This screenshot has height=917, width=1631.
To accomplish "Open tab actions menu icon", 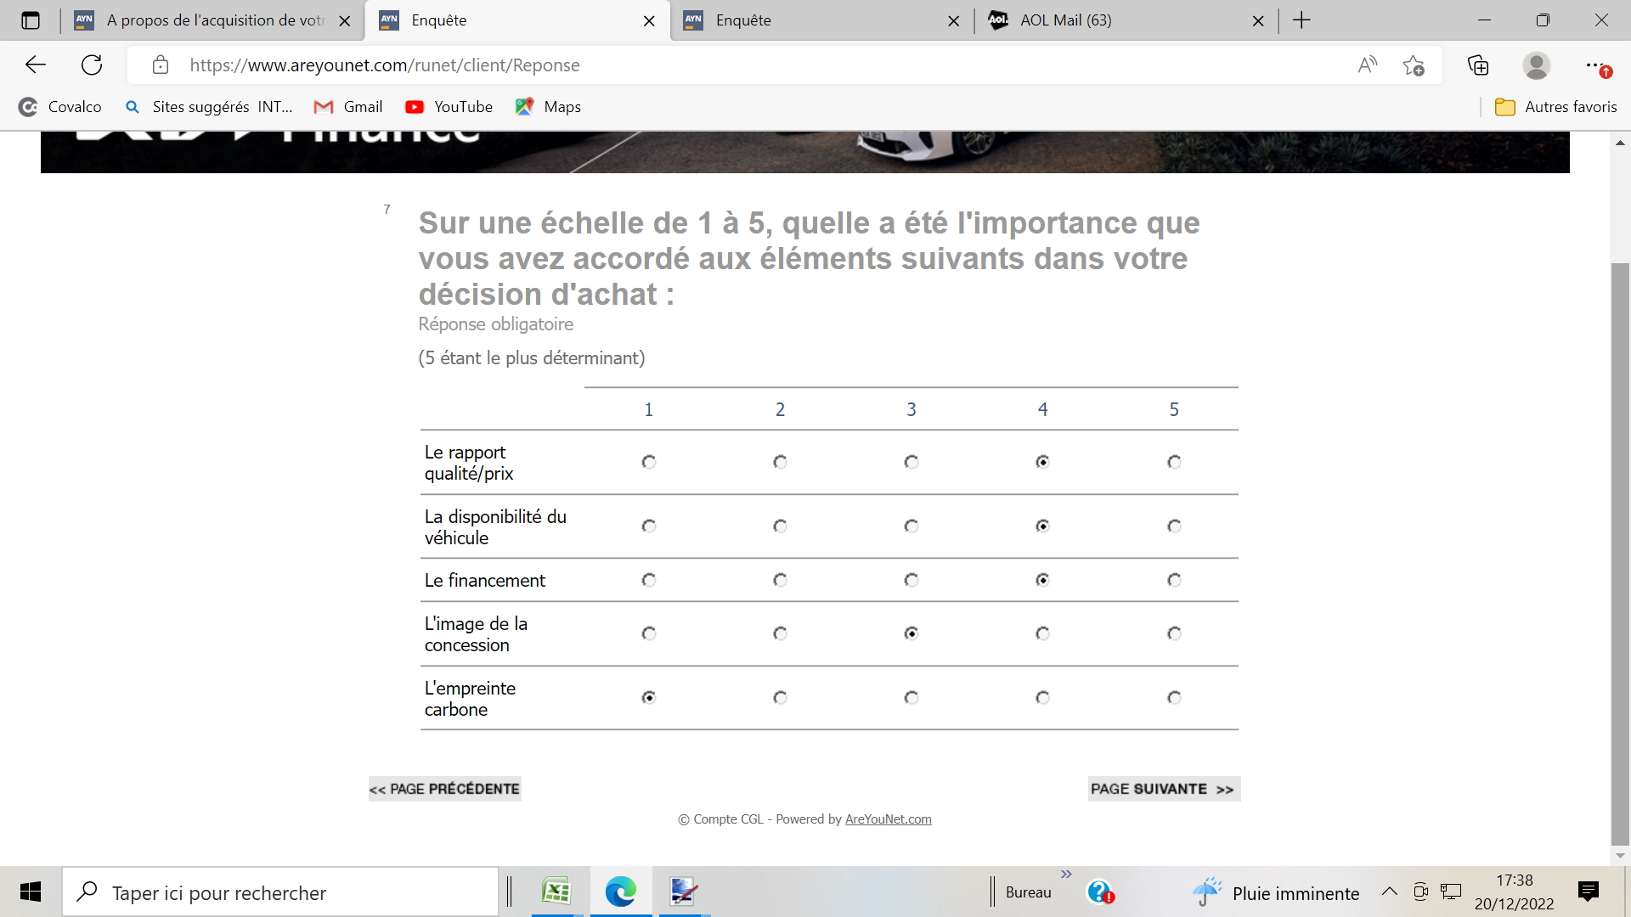I will click(x=31, y=20).
